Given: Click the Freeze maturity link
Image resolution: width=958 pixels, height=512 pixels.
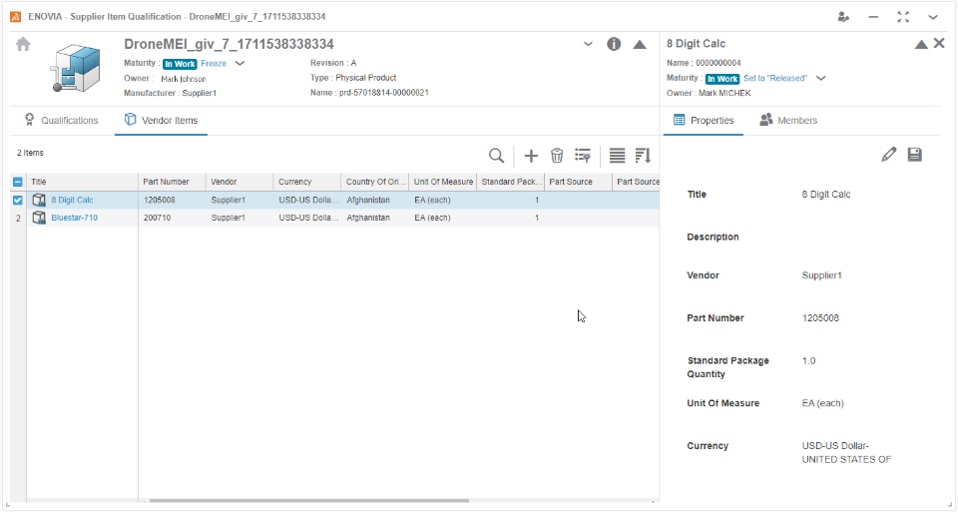Looking at the screenshot, I should click(214, 64).
